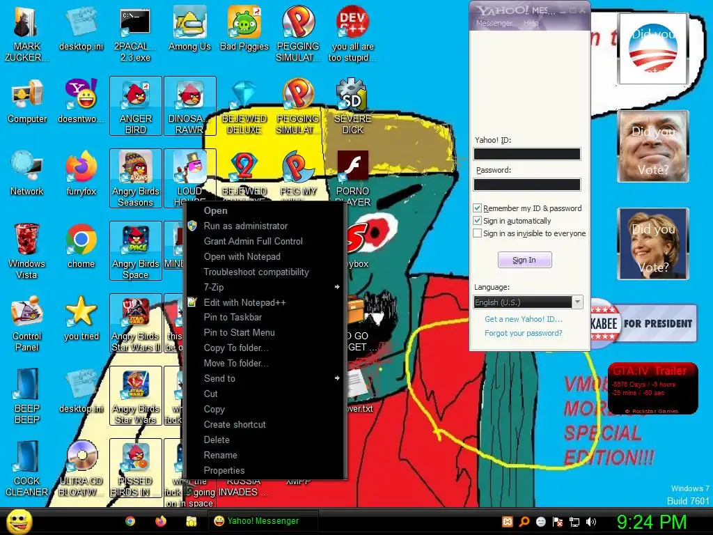Screen dimensions: 713x535
Task: Choose Pin to Taskbar
Action: tap(265, 317)
